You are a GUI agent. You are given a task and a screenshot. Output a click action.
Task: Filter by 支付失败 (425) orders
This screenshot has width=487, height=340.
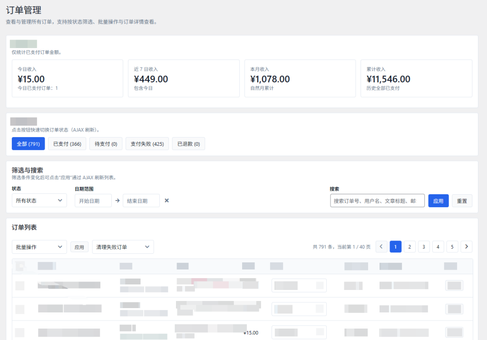tap(147, 144)
